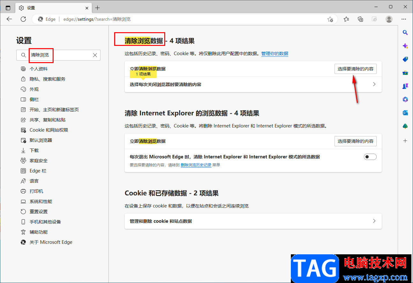
Task: Open the green tree icon in sidebar
Action: coord(405,126)
